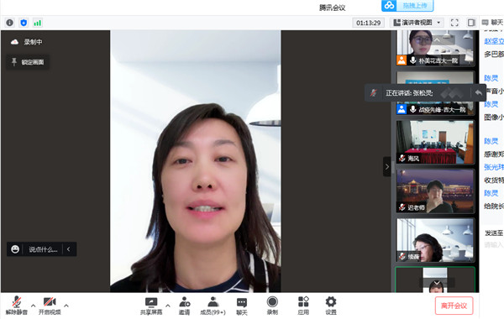Screen dimensions: 504x319
Task: Open the 共享屏幕 share screen icon
Action: pos(151,306)
